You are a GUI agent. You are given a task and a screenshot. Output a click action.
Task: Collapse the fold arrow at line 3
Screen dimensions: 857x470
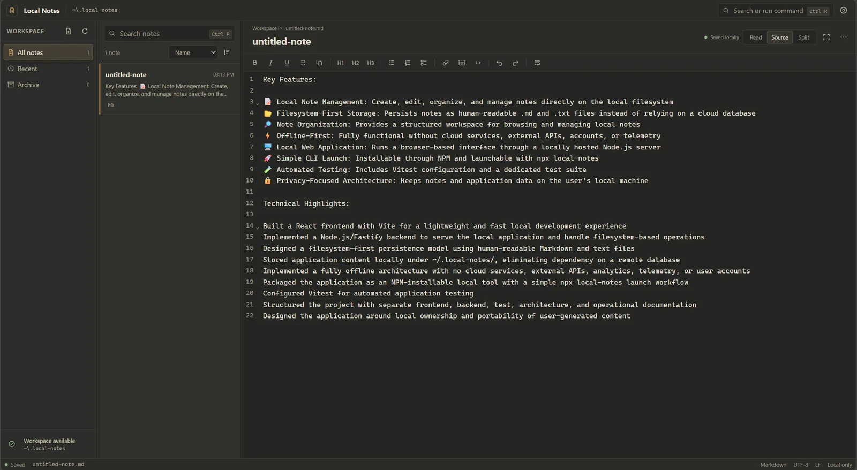pyautogui.click(x=258, y=103)
